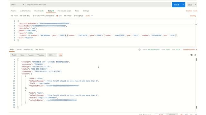Open the response Headers (4) tab
This screenshot has width=206, height=115.
point(28,50)
